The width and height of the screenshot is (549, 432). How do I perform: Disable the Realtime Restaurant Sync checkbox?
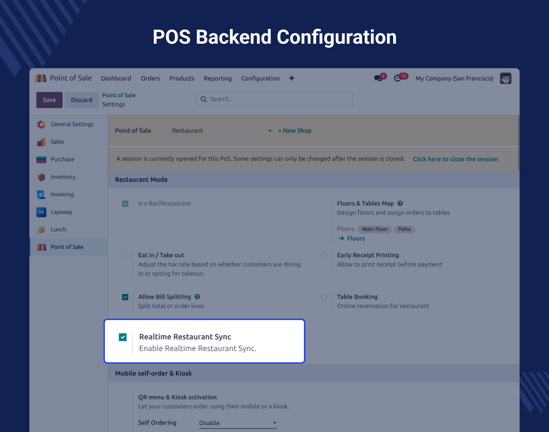(123, 337)
